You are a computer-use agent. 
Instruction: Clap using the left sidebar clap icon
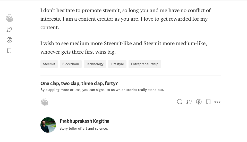10,18
